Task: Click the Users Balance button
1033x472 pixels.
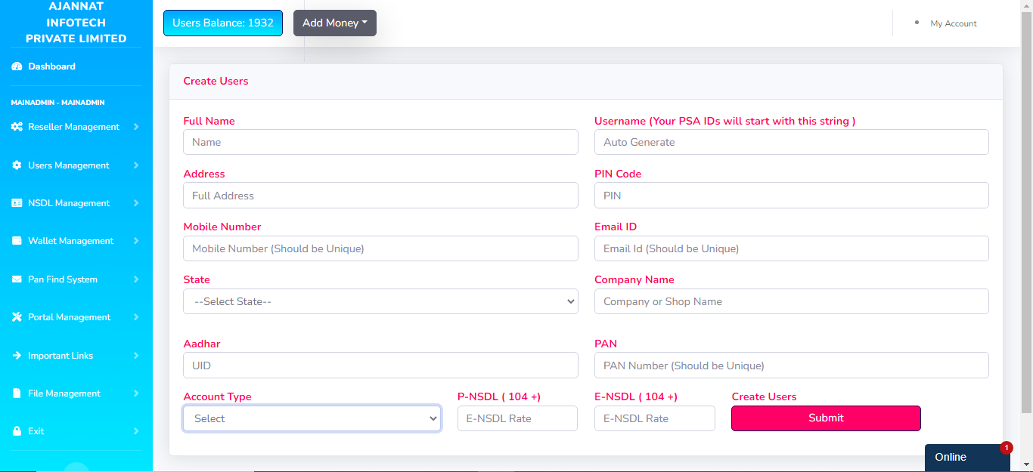Action: 223,23
